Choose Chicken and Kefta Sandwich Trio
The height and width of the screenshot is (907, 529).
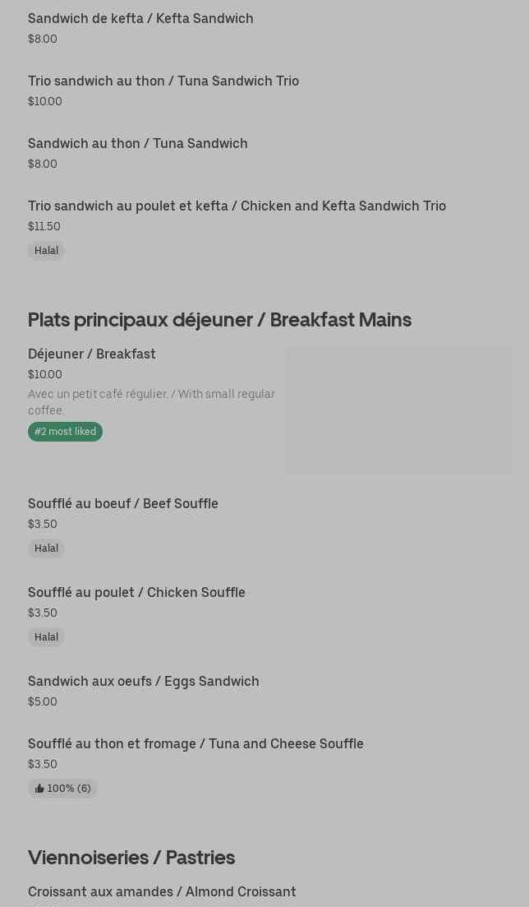click(237, 206)
